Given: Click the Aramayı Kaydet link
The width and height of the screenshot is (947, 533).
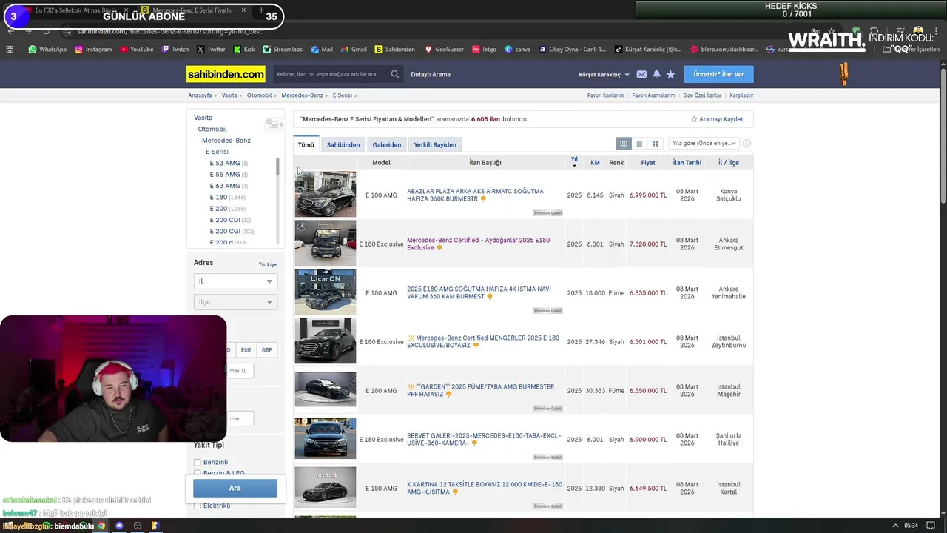Looking at the screenshot, I should click(x=717, y=119).
